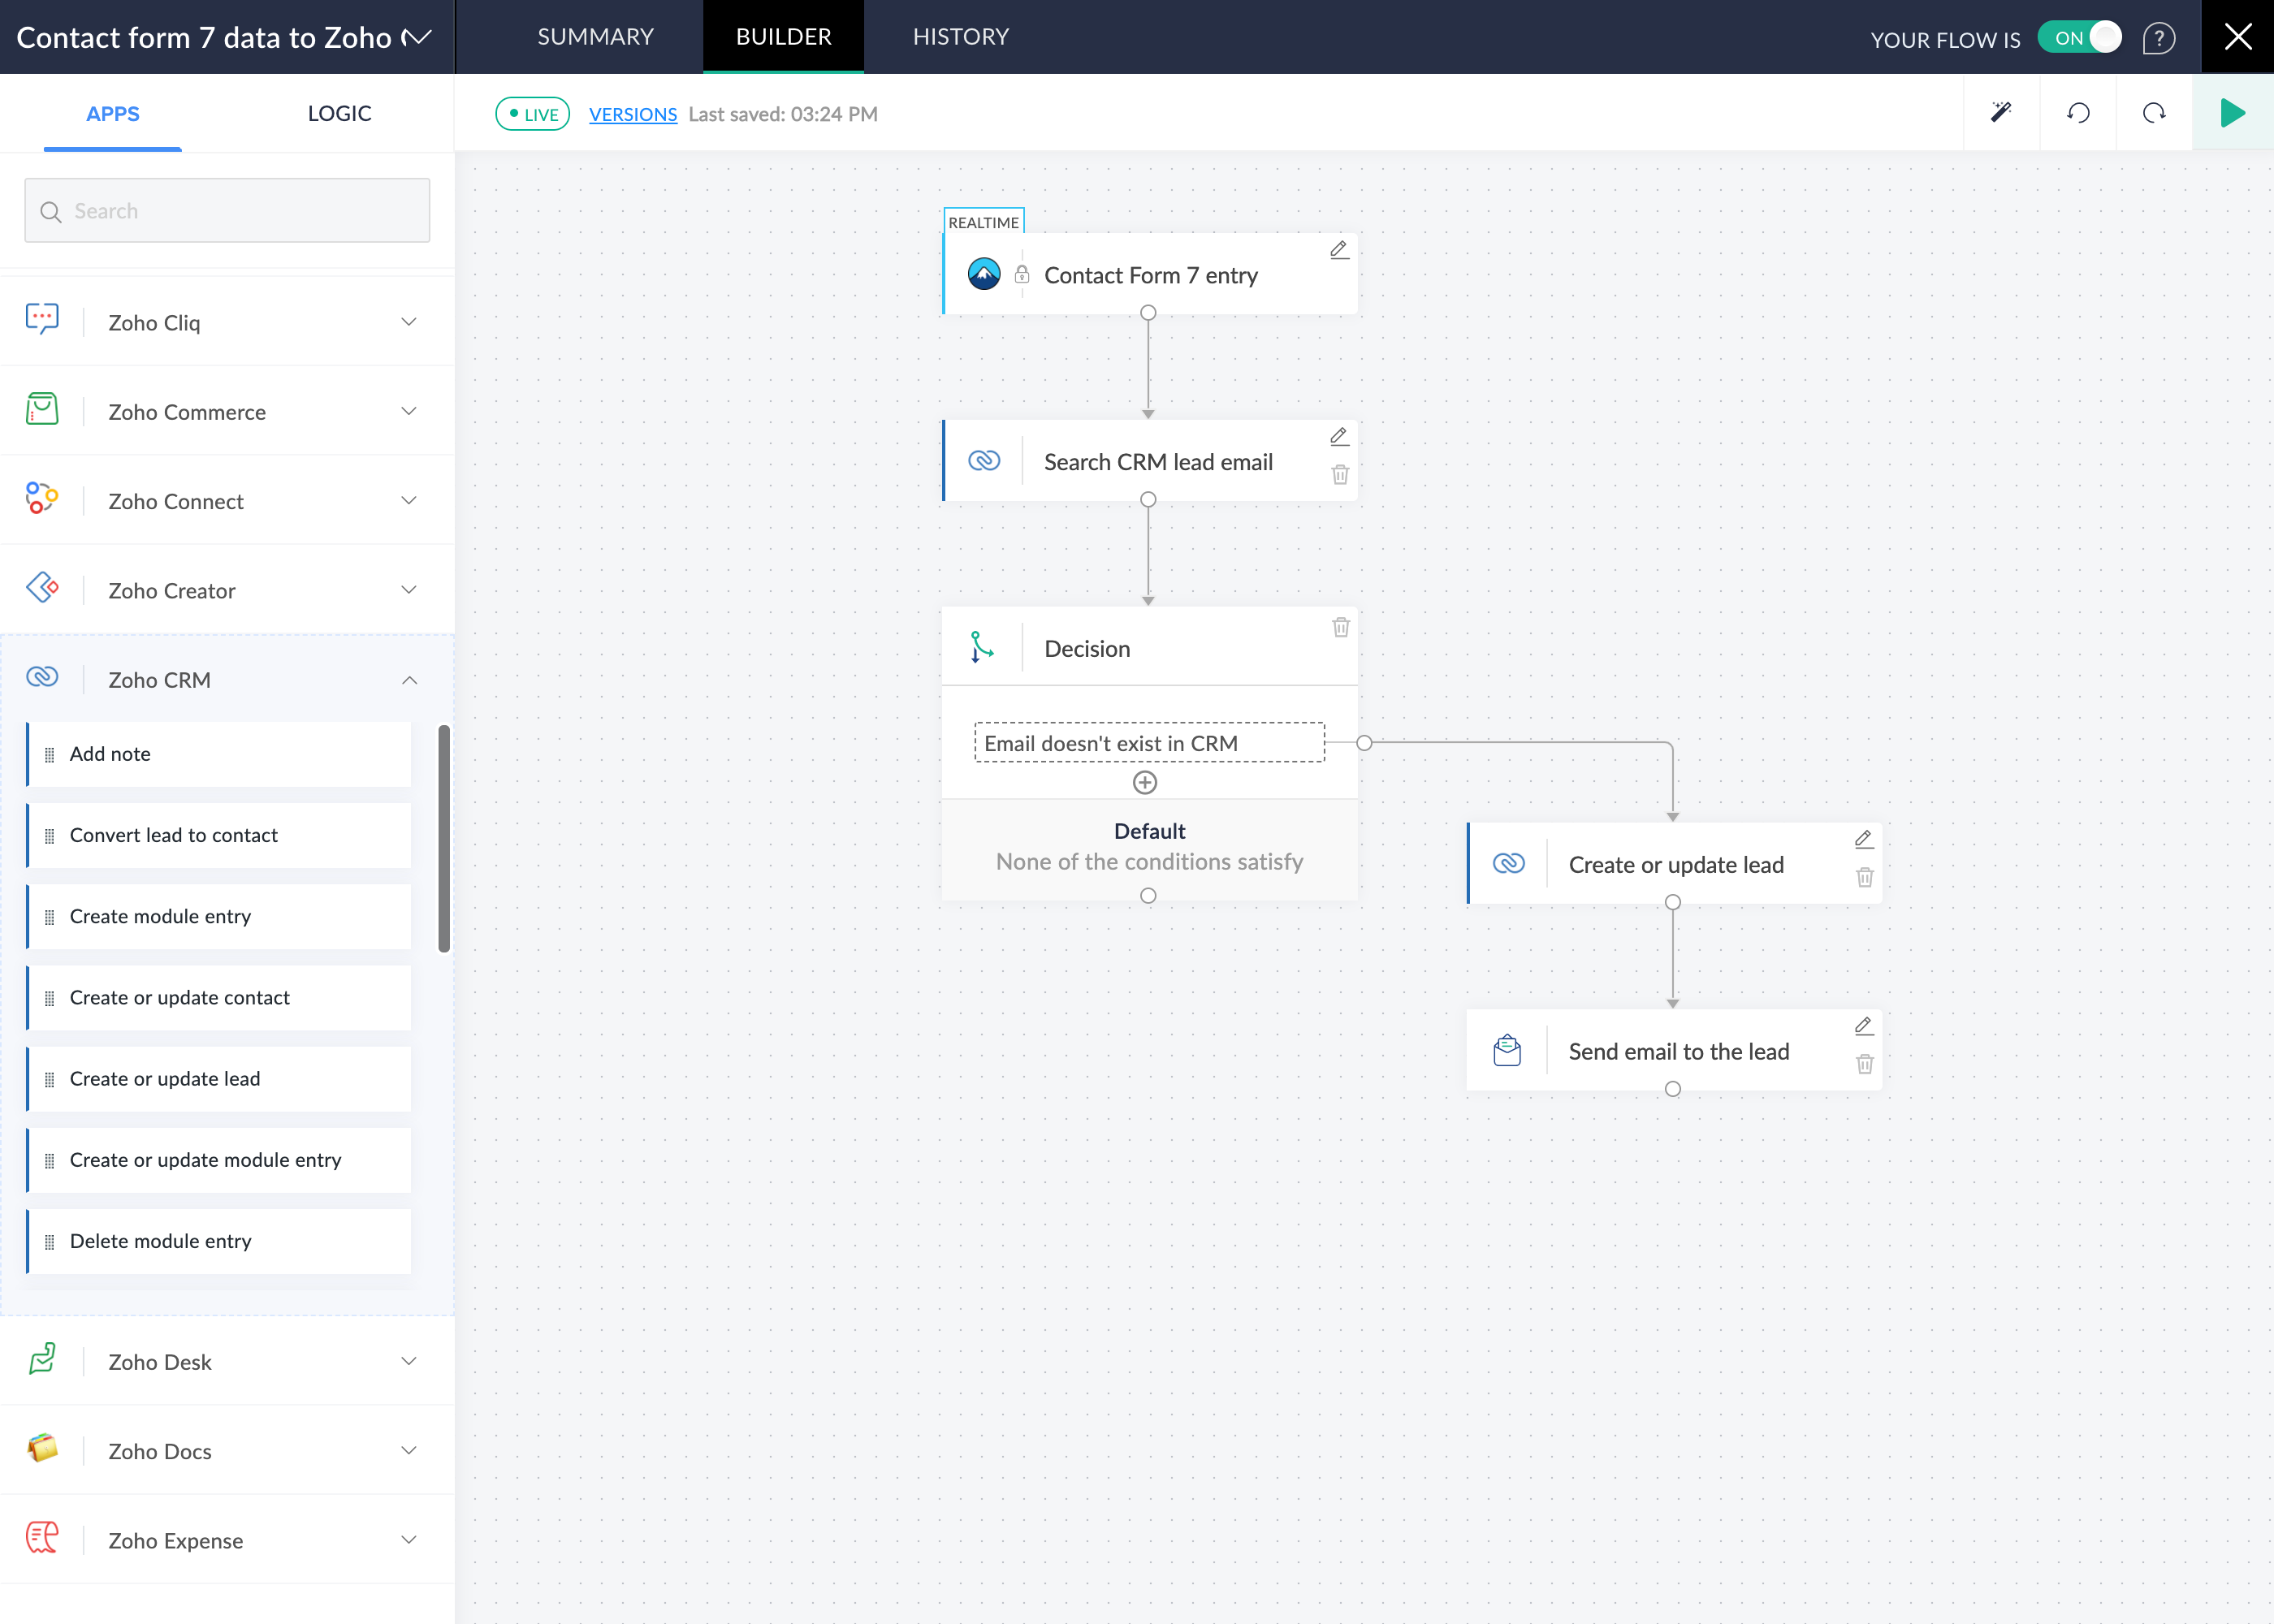This screenshot has width=2274, height=1624.
Task: Click the redo arrow button
Action: pos(2153,114)
